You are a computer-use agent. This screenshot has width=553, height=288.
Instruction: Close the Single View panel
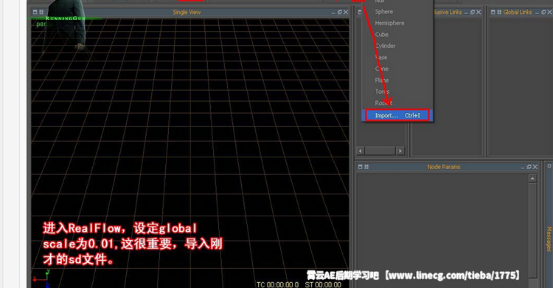pyautogui.click(x=346, y=12)
